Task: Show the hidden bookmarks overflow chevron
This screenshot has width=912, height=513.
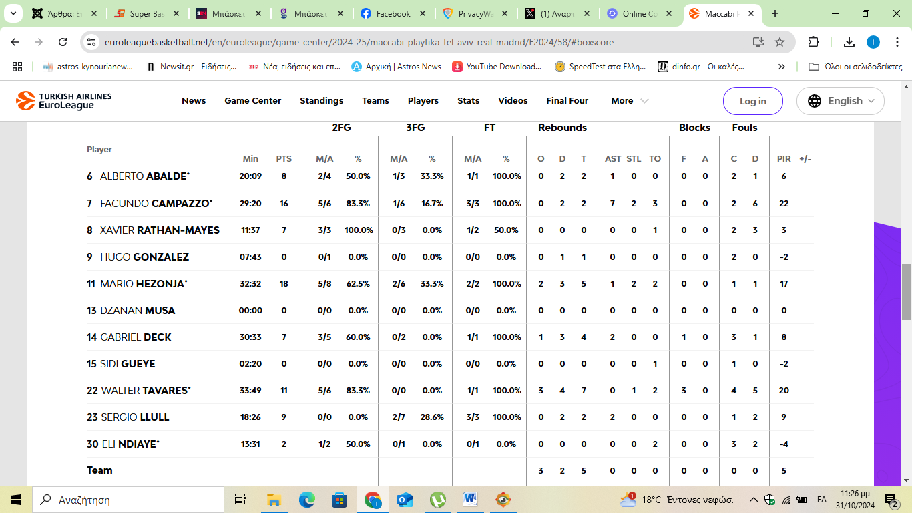Action: click(782, 67)
